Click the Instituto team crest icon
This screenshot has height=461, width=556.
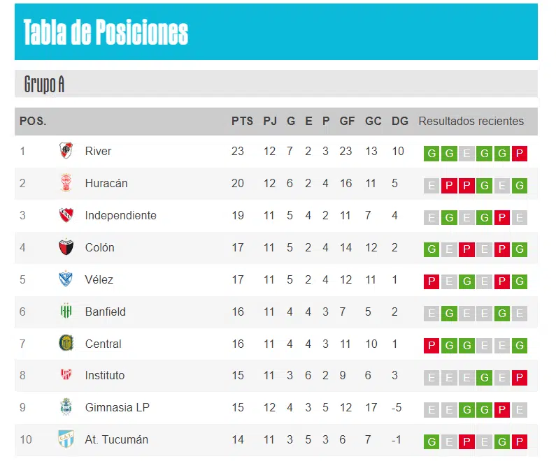pyautogui.click(x=66, y=374)
